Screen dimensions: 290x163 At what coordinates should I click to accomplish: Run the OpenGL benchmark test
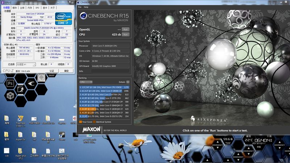click(125, 29)
